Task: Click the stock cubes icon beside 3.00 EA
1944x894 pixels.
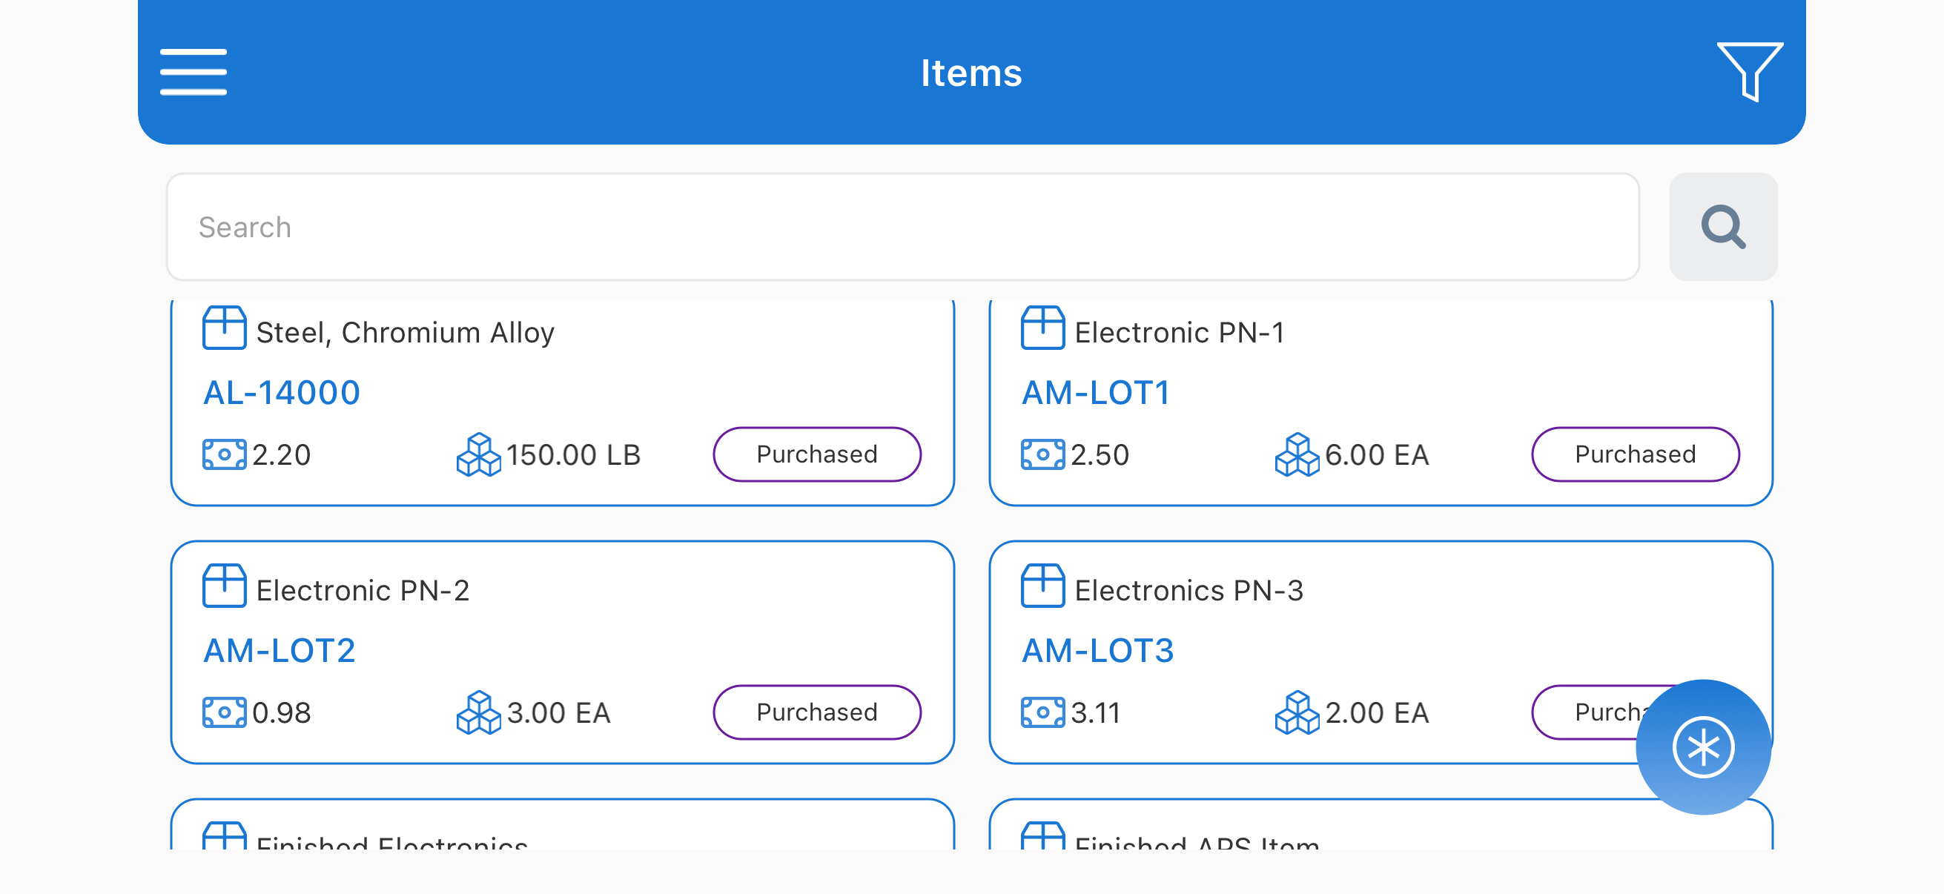Action: (478, 713)
